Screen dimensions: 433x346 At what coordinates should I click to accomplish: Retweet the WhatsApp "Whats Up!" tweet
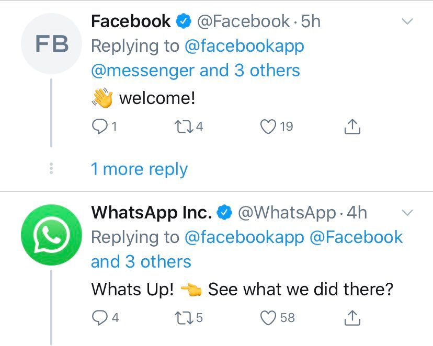point(185,317)
